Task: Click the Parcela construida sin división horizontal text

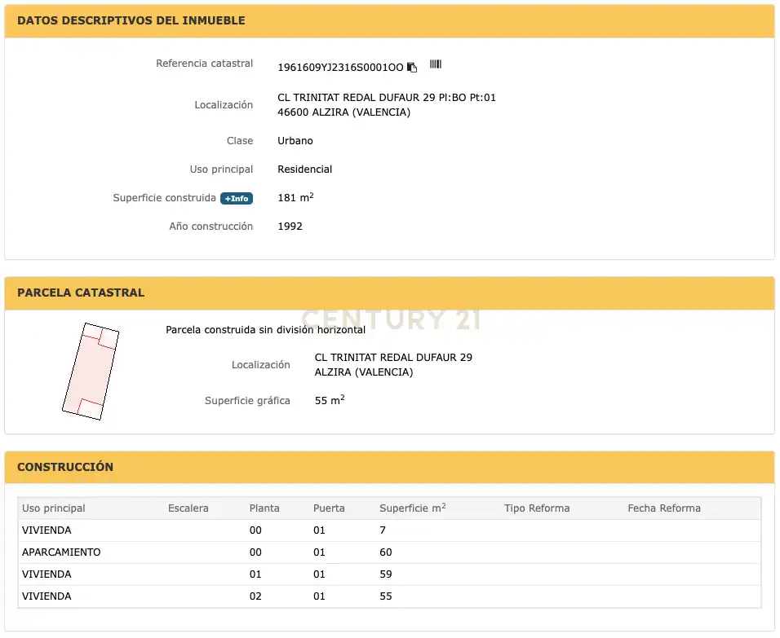Action: (266, 330)
